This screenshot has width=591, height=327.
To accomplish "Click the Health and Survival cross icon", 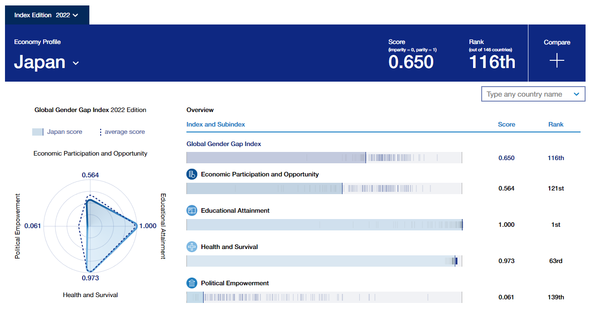I will tap(192, 247).
